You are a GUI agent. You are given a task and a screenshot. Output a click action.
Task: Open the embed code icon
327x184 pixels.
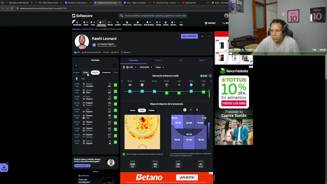tap(209, 36)
